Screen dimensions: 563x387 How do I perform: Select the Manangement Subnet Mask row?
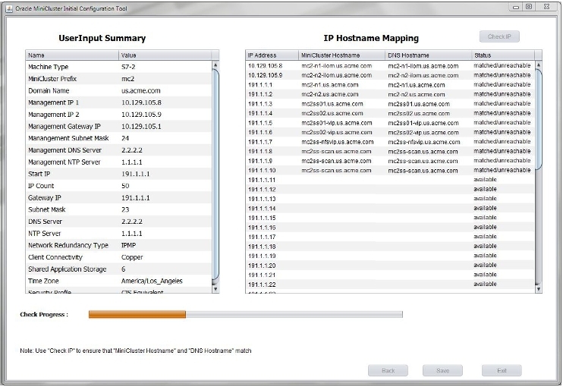click(119, 138)
